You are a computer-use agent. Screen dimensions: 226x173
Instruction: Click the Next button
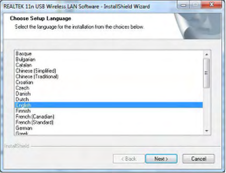[x=161, y=159]
